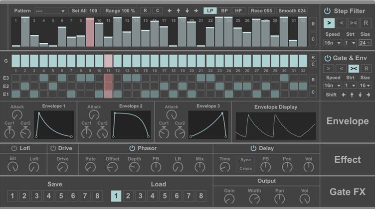The height and width of the screenshot is (209, 375).
Task: Select ping-pong direction in Gate & Env
Action: [354, 68]
